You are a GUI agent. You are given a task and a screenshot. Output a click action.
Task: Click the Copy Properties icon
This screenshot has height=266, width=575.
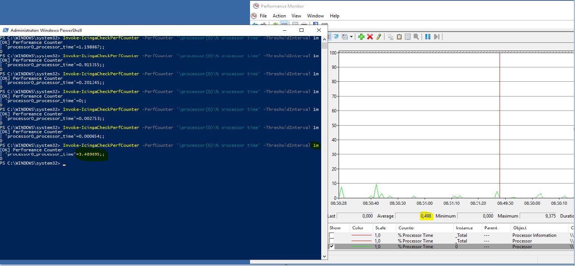pyautogui.click(x=391, y=37)
